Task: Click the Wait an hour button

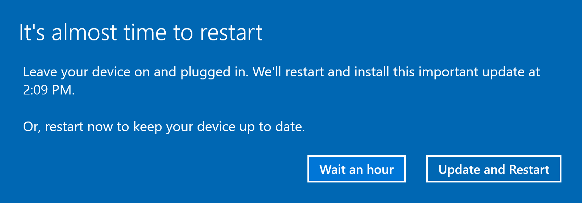Action: tap(356, 169)
